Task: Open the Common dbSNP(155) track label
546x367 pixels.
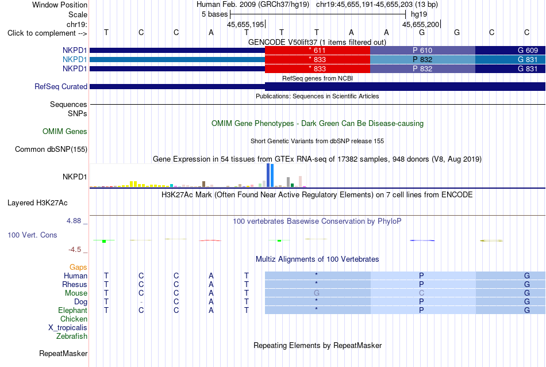Action: click(51, 149)
